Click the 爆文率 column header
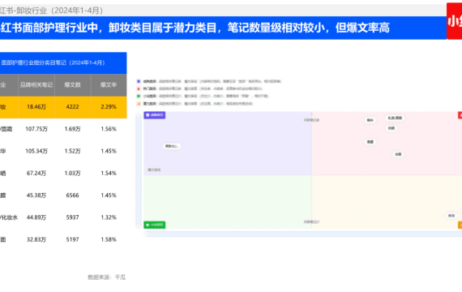The image size is (462, 292). (109, 85)
